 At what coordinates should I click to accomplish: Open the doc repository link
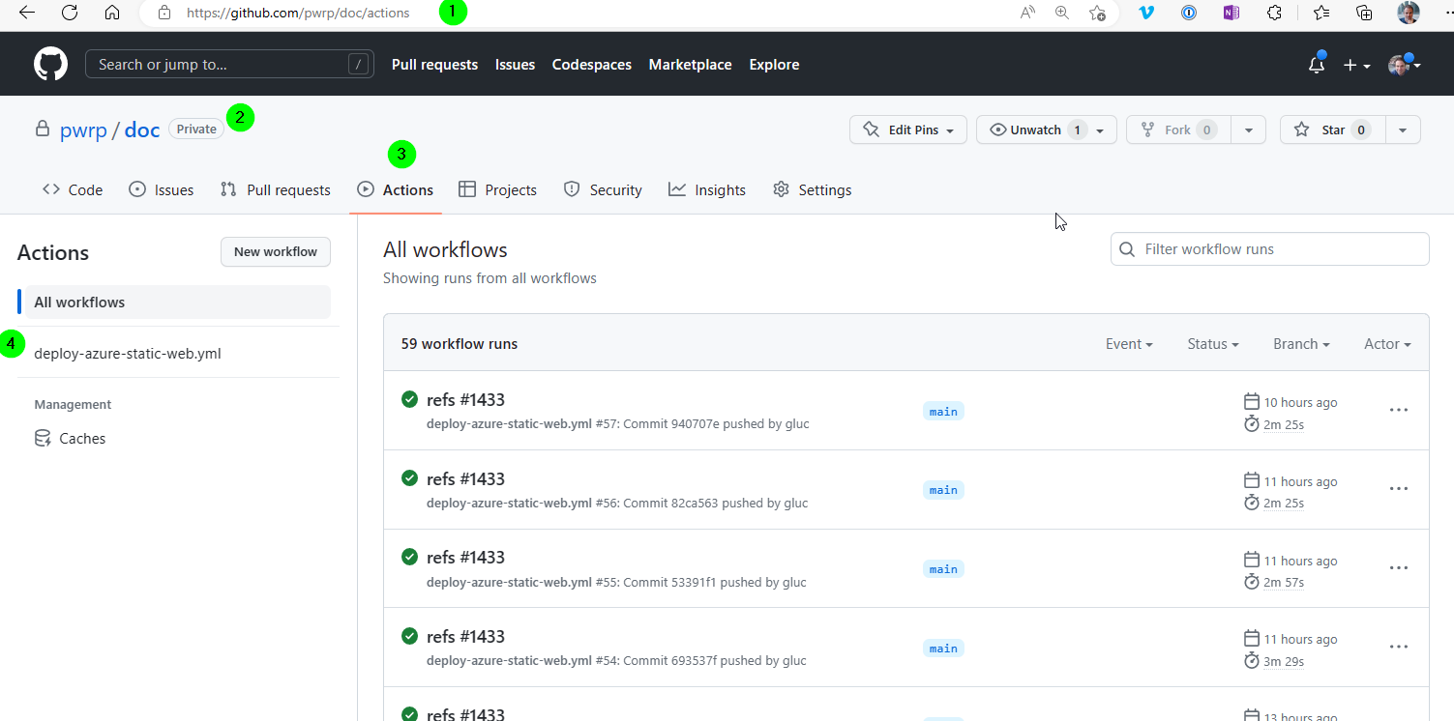pos(142,130)
